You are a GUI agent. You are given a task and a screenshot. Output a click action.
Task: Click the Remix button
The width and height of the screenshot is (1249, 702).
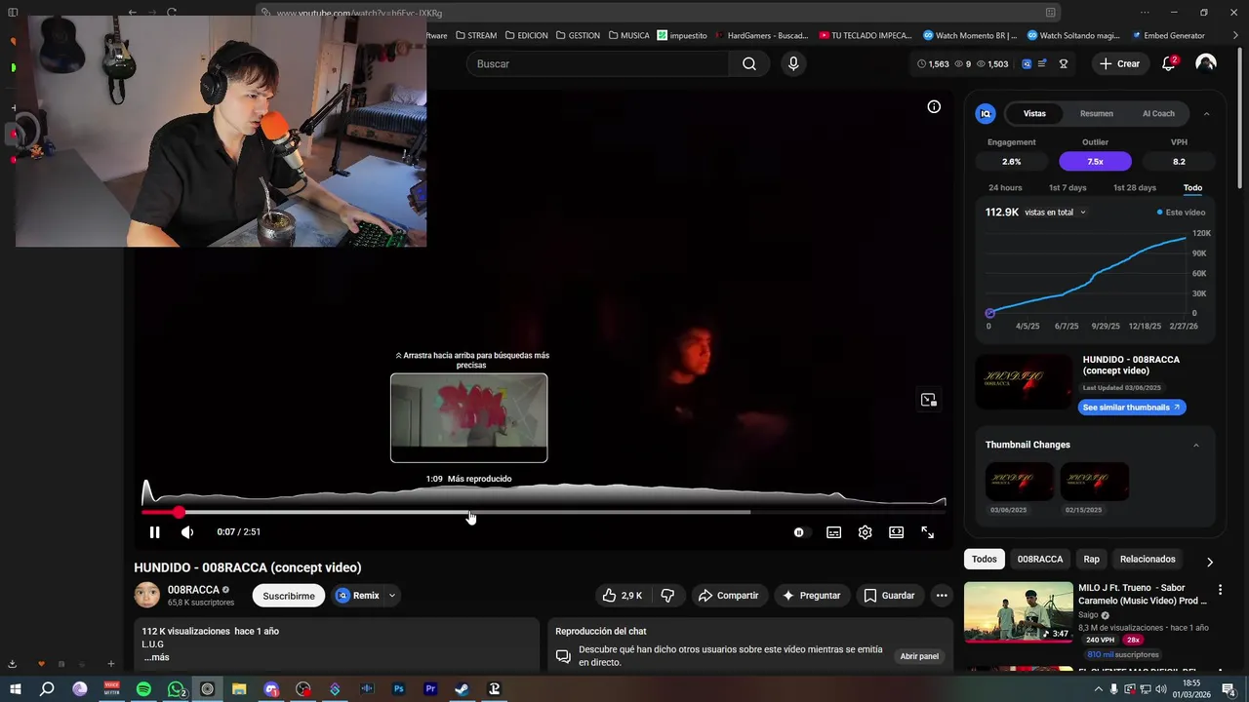[358, 595]
